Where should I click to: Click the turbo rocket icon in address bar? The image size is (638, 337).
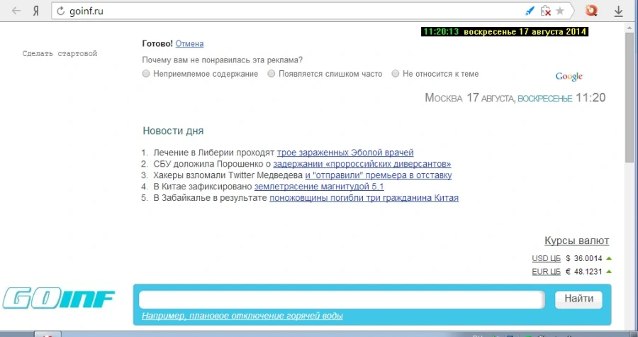pos(530,11)
